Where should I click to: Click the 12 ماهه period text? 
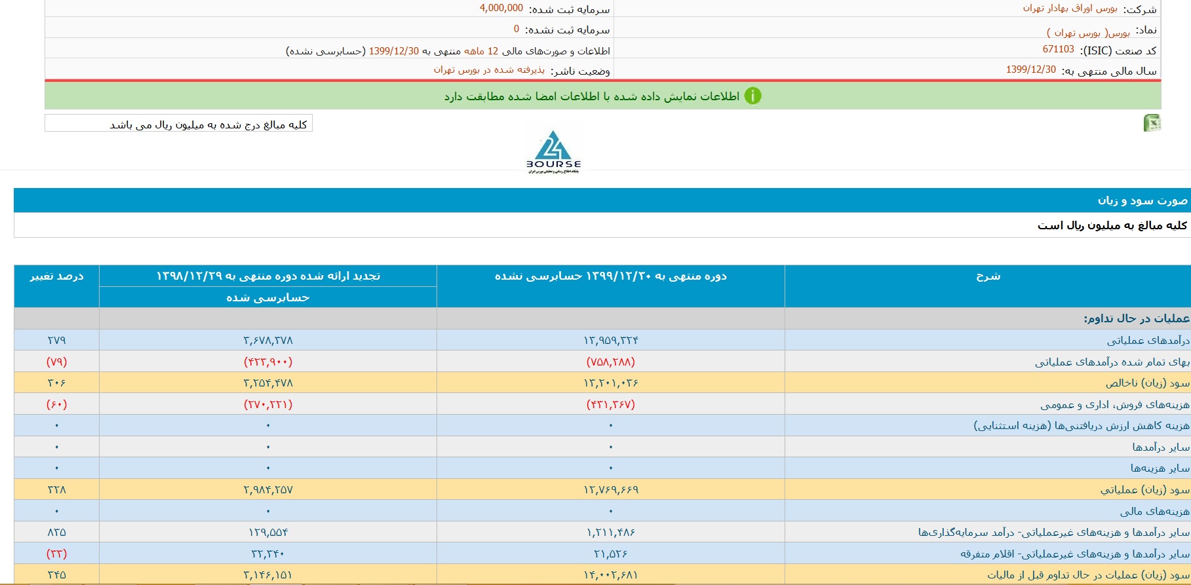(481, 50)
